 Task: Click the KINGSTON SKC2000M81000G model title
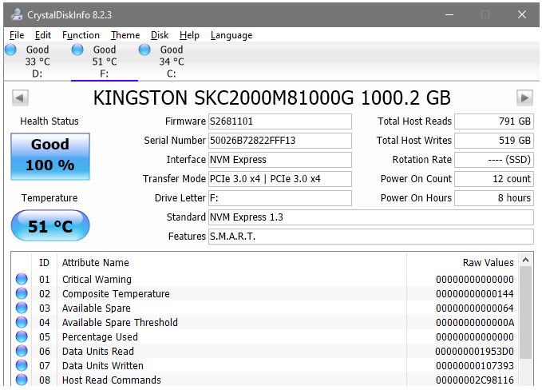pos(271,98)
